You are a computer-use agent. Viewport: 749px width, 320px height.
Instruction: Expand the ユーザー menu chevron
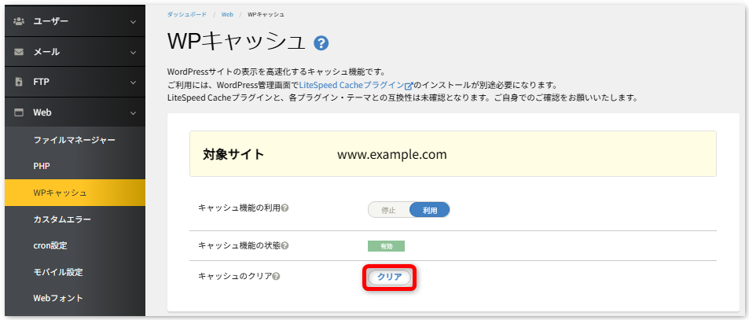point(133,21)
